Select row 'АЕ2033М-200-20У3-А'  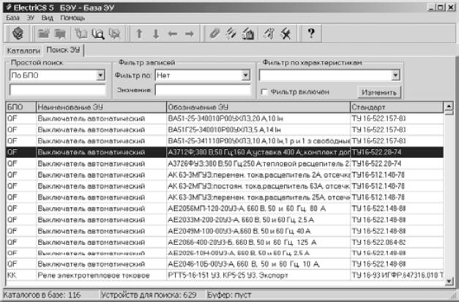(x=225, y=219)
